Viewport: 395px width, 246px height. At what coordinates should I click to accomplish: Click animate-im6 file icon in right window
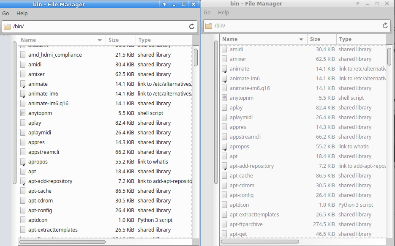click(224, 78)
